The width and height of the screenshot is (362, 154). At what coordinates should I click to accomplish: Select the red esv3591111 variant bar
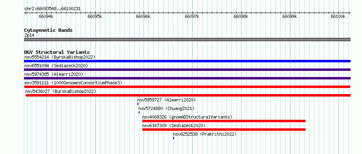click(x=187, y=87)
